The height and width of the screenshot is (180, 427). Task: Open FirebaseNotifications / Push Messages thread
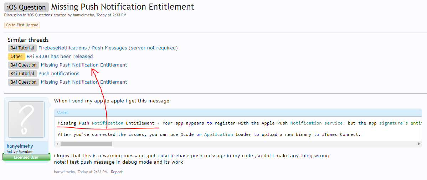pyautogui.click(x=108, y=48)
